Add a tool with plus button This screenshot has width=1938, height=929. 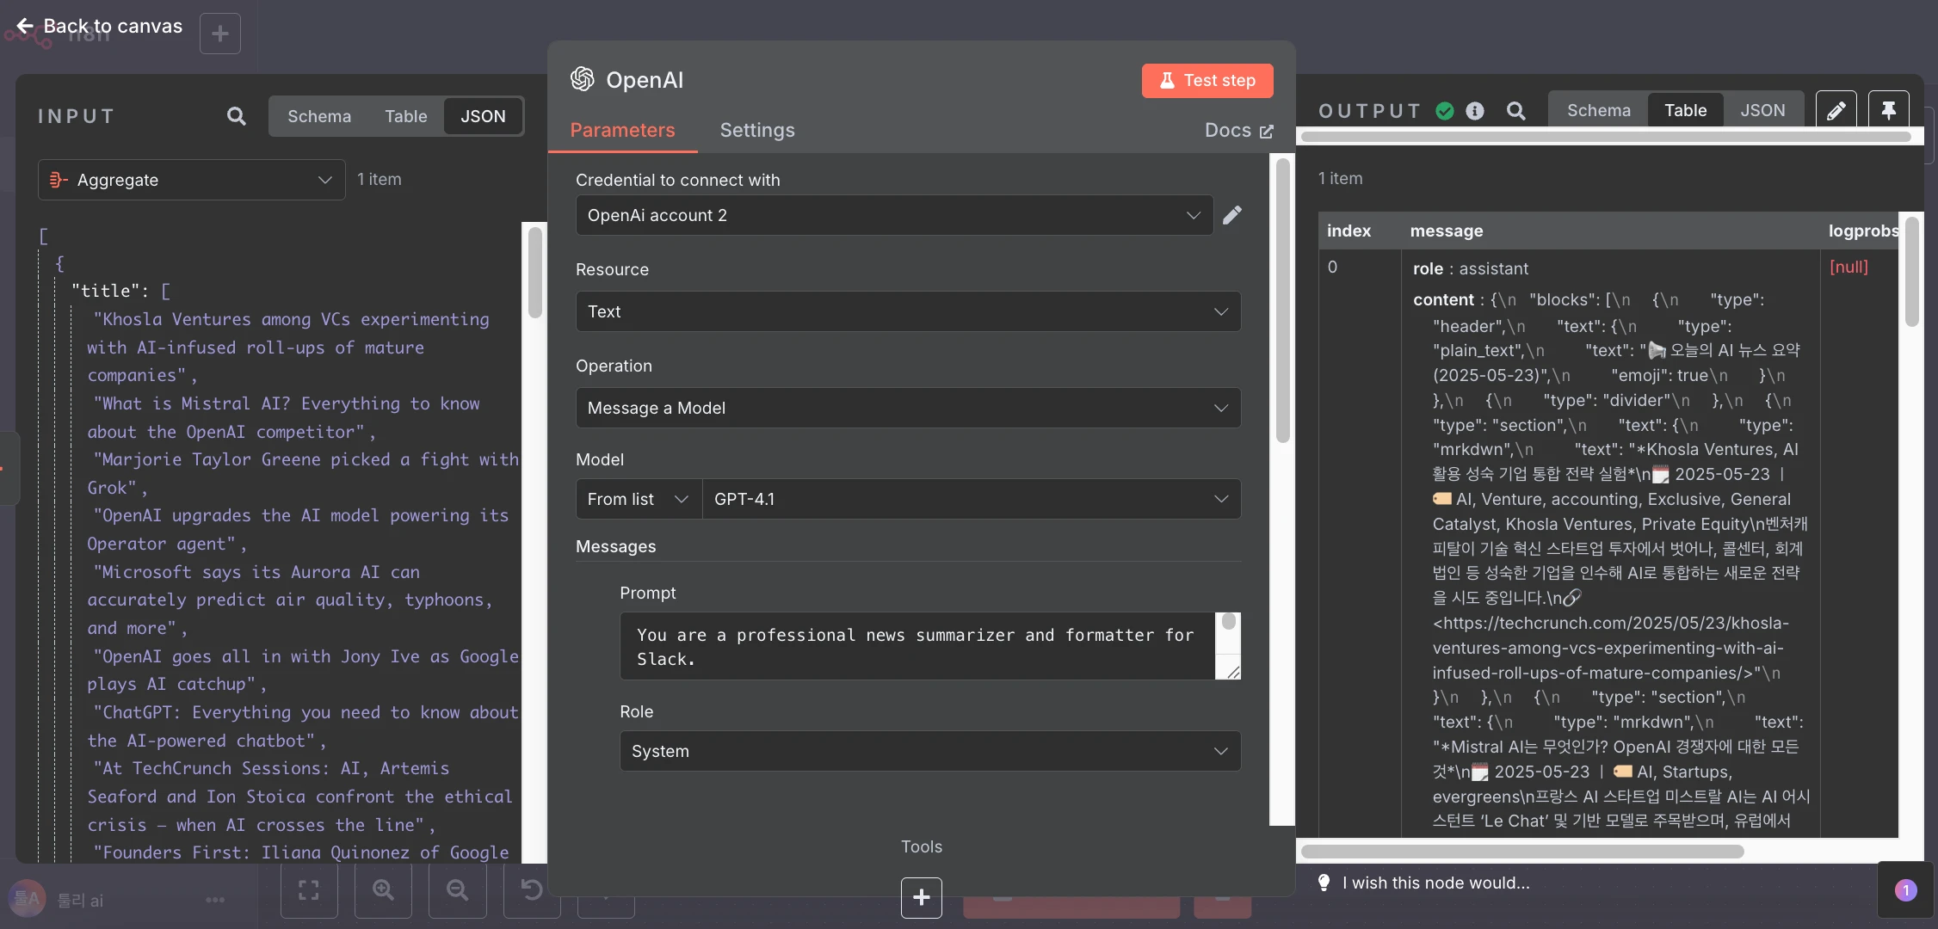tap(922, 897)
